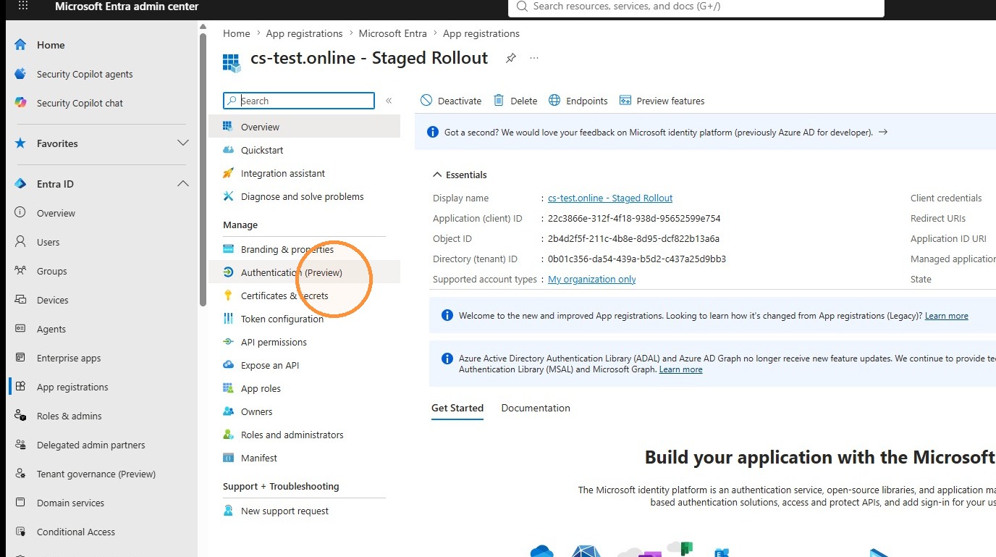Click the Domain services icon

point(20,503)
